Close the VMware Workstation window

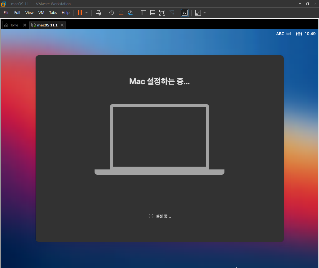point(315,4)
